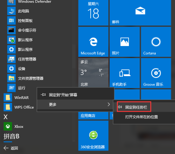Expand the 更多 chevron arrow
175x154 pixels.
[109, 104]
